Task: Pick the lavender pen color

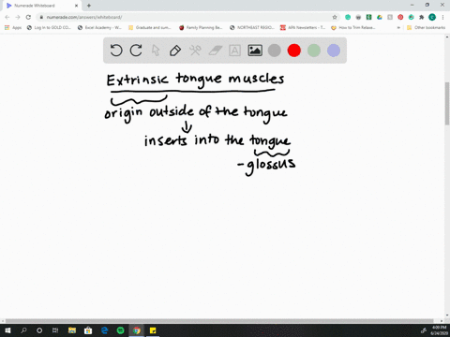Action: (334, 51)
